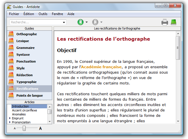Select the Grammaire guide
This screenshot has width=188, height=139.
pyautogui.click(x=29, y=48)
